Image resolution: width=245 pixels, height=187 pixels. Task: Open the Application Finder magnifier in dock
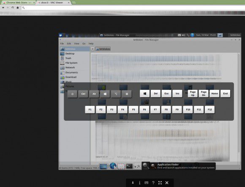pos(146,166)
